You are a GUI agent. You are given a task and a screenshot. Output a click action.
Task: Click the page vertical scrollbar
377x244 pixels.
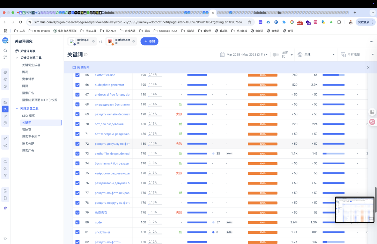point(375,200)
